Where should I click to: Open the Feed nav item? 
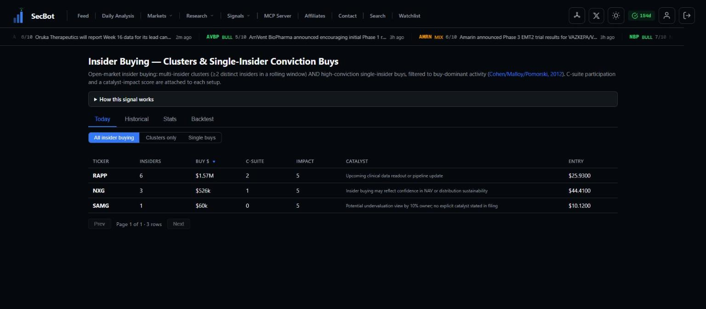pos(83,16)
